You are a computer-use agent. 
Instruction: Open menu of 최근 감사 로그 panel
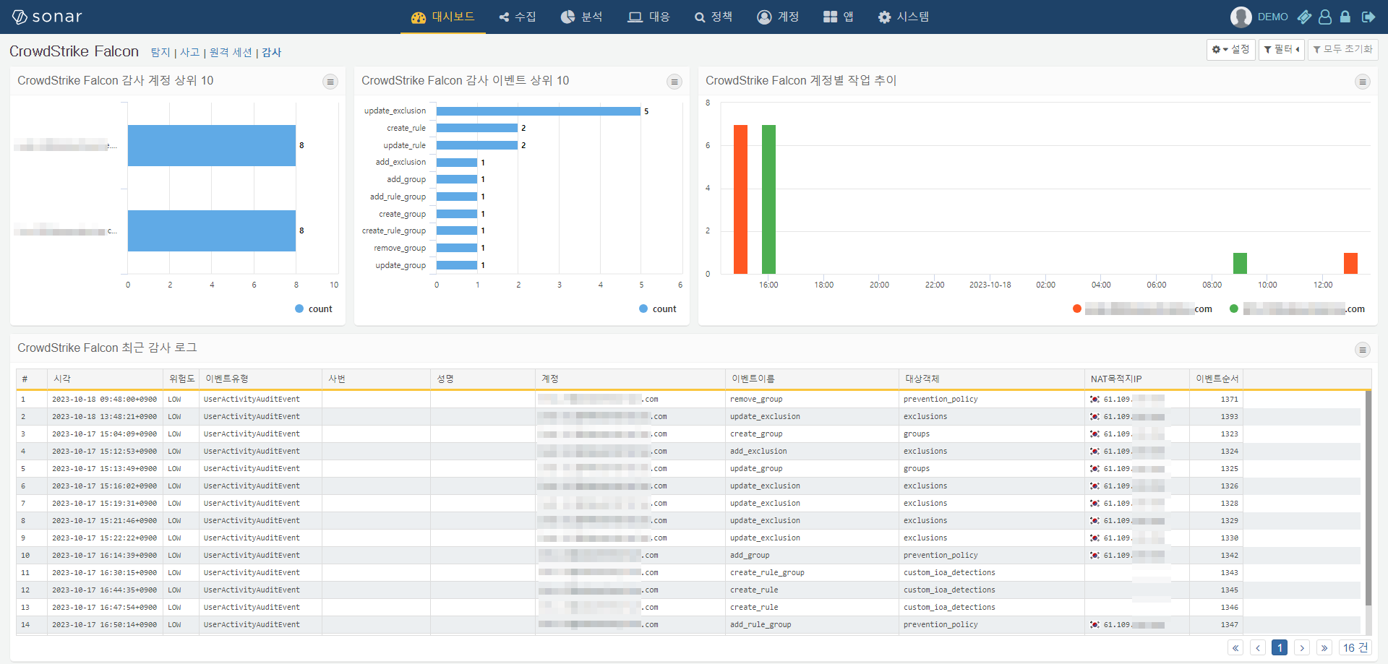(x=1363, y=350)
